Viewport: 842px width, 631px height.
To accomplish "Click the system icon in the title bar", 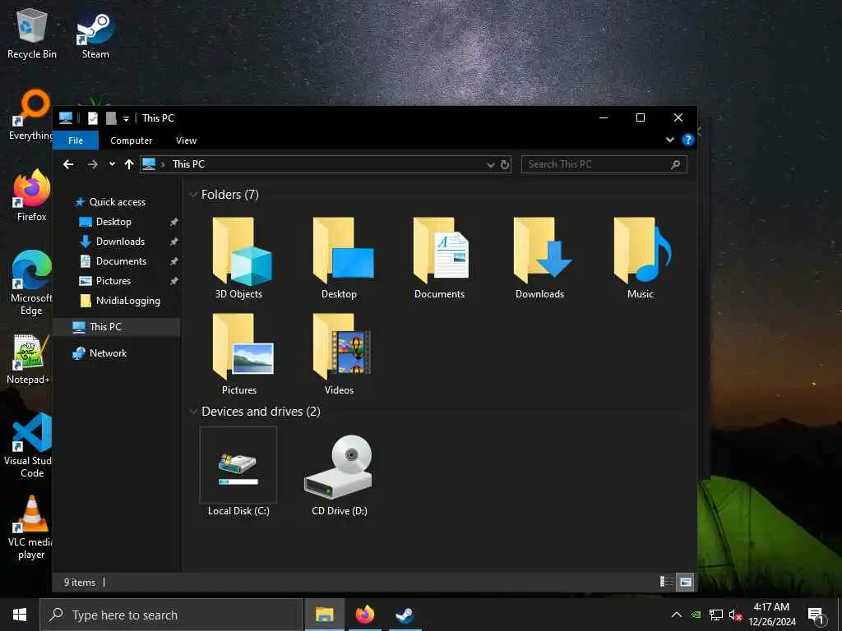I will click(66, 118).
